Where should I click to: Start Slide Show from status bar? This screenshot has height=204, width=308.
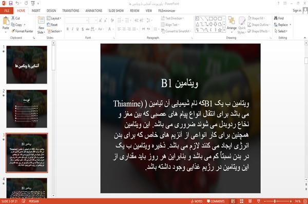pos(259,201)
